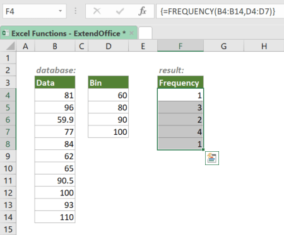
Task: Select the cell containing 65
Action: [55, 168]
